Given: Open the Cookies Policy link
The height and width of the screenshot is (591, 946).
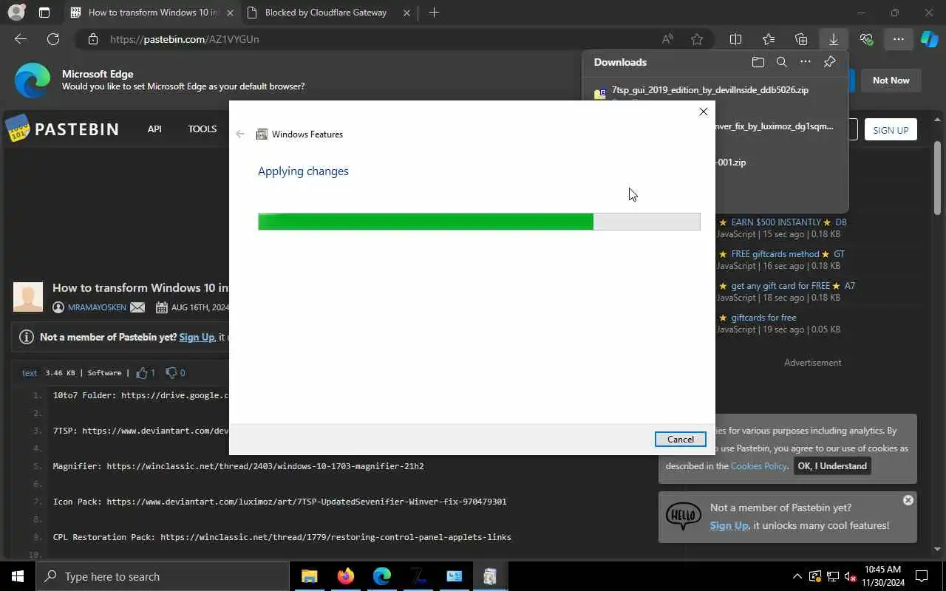Looking at the screenshot, I should (x=759, y=466).
